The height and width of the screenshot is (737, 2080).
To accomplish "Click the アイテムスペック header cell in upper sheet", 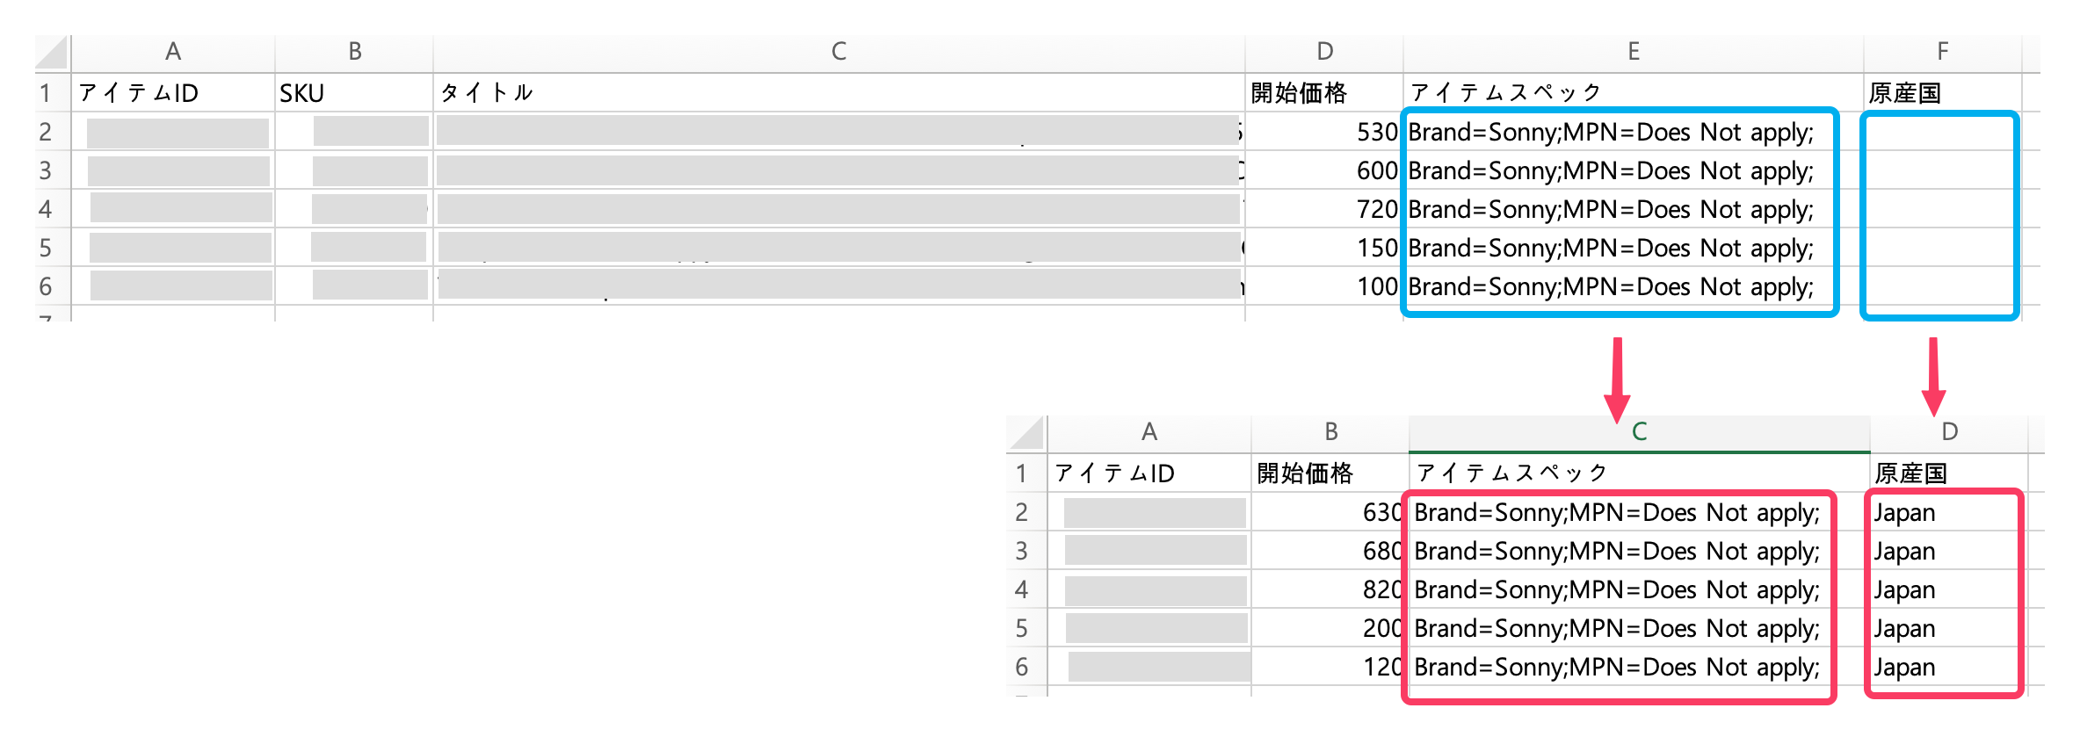I will point(1633,93).
